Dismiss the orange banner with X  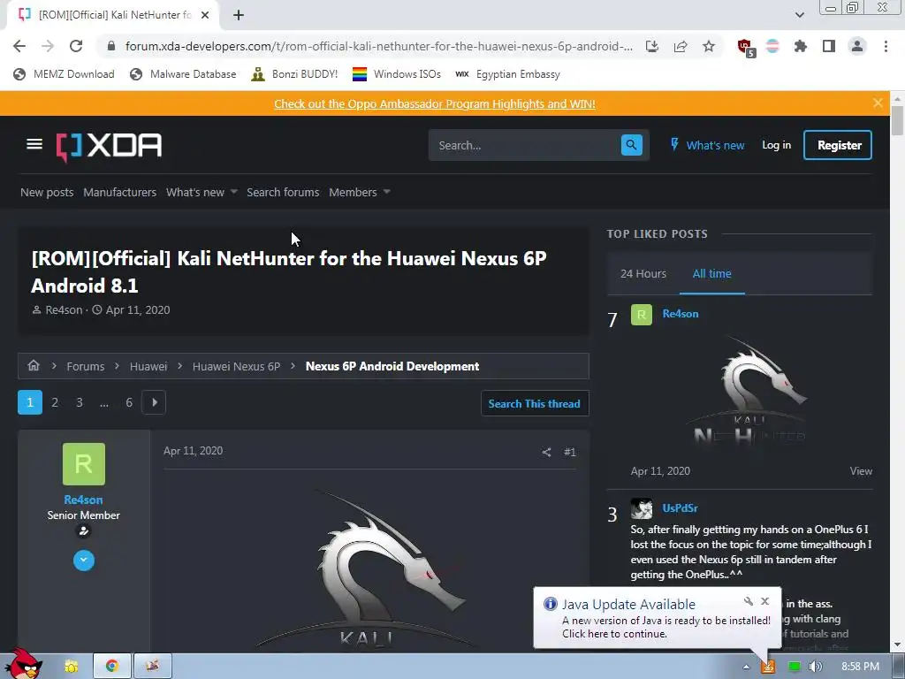[x=878, y=103]
